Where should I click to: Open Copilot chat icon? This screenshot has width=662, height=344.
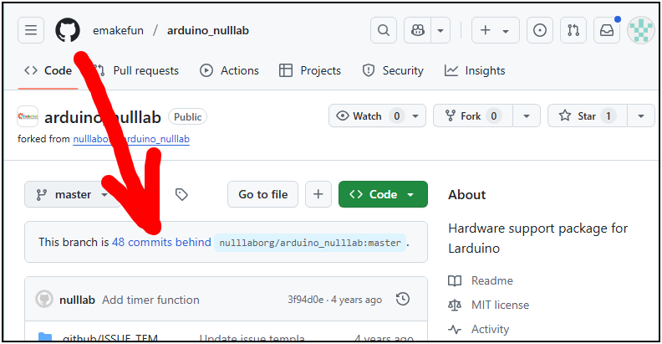coord(418,30)
